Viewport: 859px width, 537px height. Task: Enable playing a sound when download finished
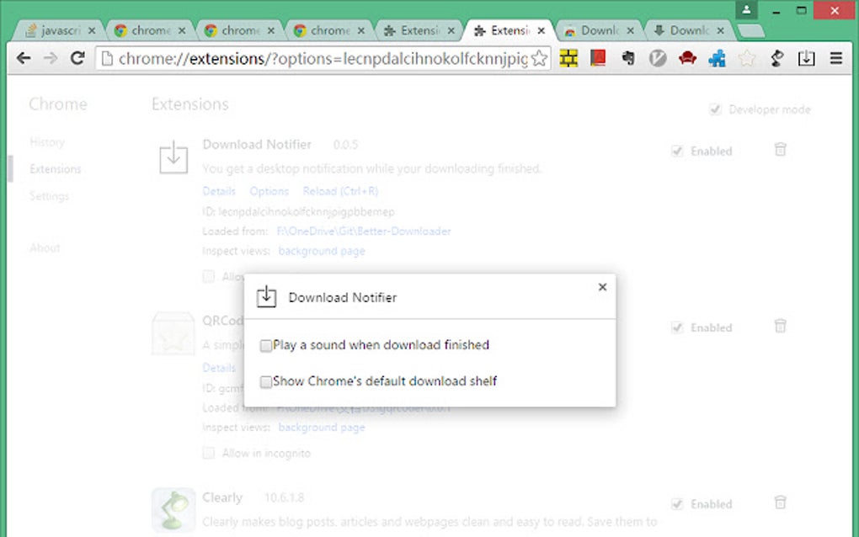tap(266, 345)
